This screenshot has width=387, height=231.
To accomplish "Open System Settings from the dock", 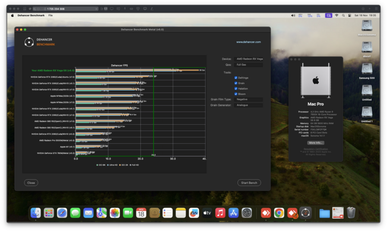I will point(247,213).
